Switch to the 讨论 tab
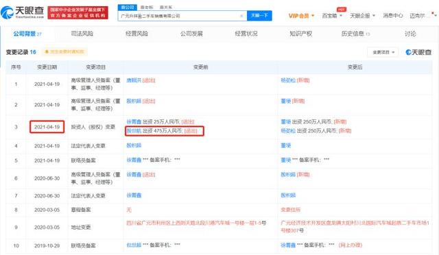 click(x=410, y=34)
